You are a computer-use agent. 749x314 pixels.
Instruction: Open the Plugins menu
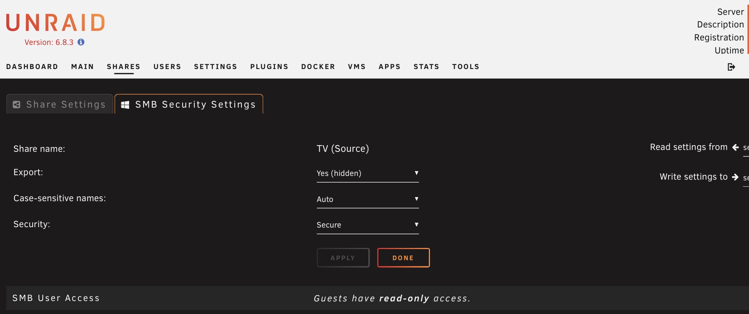pyautogui.click(x=269, y=67)
